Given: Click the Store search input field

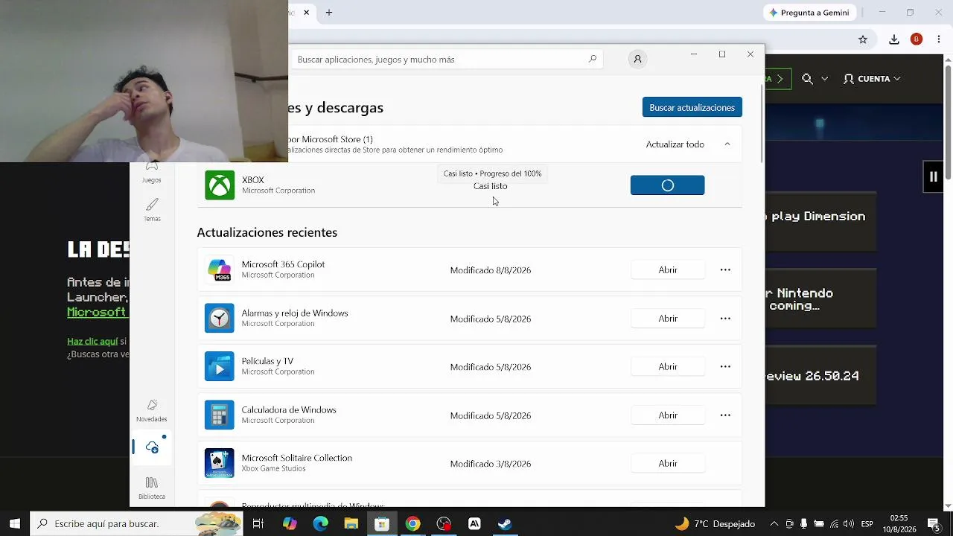Looking at the screenshot, I should (439, 59).
